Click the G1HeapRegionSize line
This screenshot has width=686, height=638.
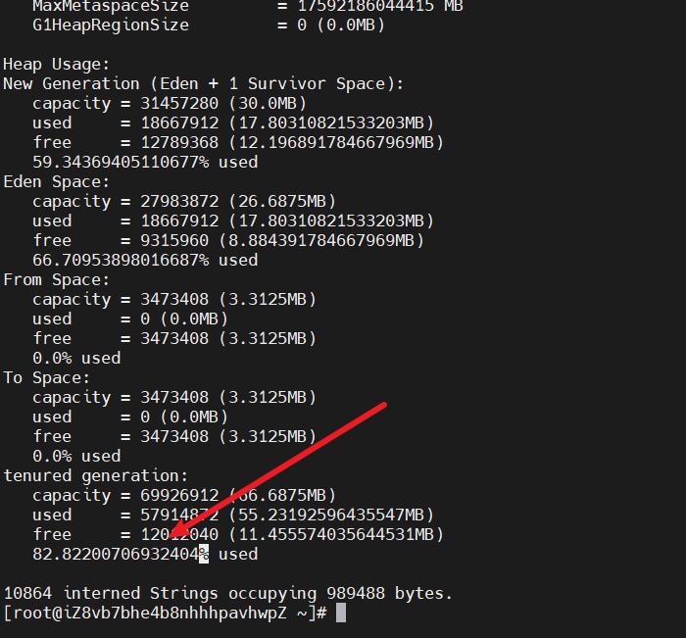click(x=208, y=25)
